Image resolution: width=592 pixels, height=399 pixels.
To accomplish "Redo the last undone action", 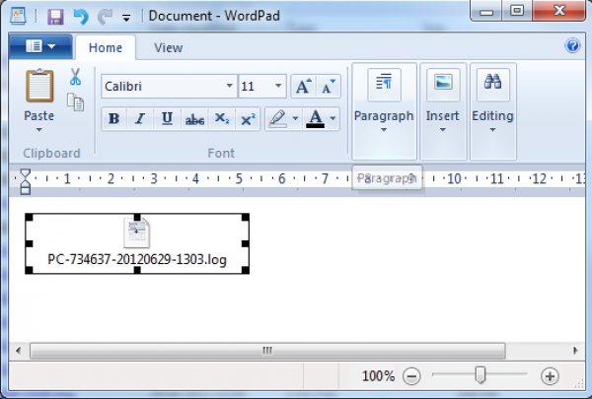I will tap(105, 17).
